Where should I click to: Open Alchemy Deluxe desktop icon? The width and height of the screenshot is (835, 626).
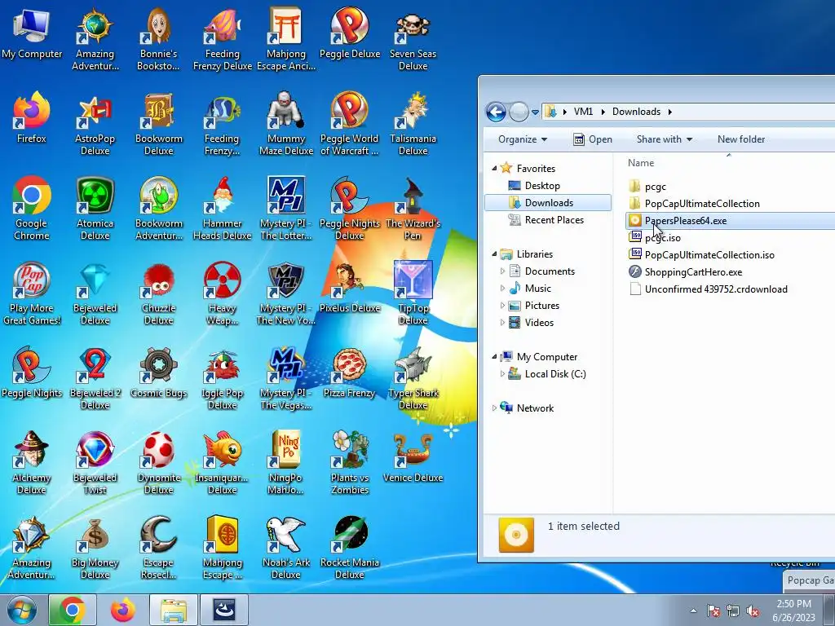[32, 463]
